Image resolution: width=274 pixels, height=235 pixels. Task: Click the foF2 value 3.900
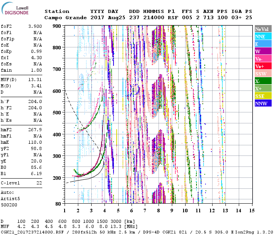36,26
